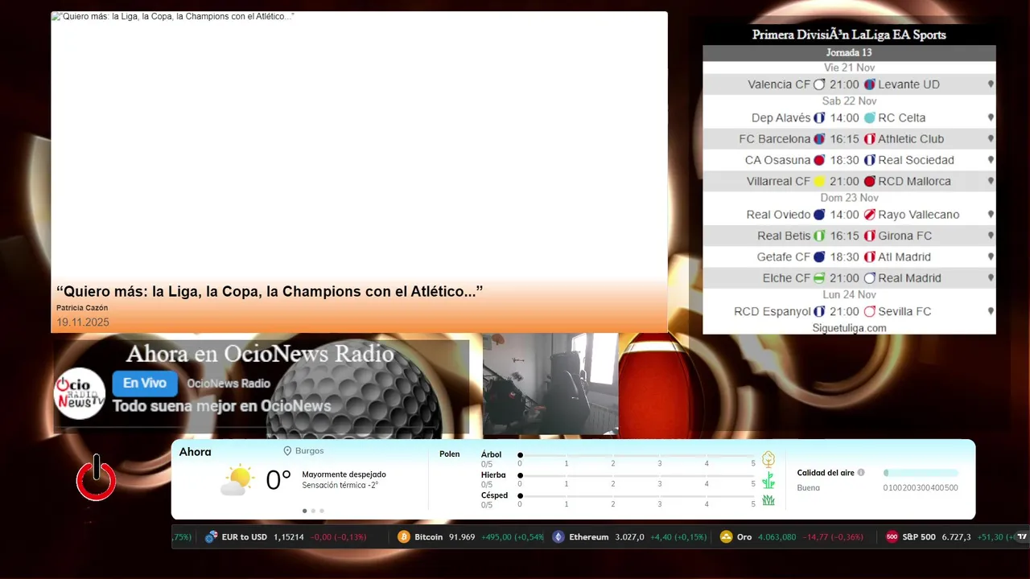Click the Jornada 13 header
Screen dimensions: 1030x579
[x=849, y=53]
